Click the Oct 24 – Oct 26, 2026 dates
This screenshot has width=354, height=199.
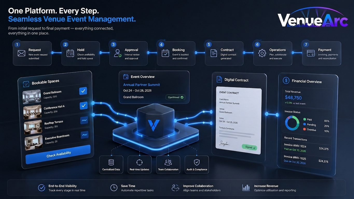tap(137, 91)
